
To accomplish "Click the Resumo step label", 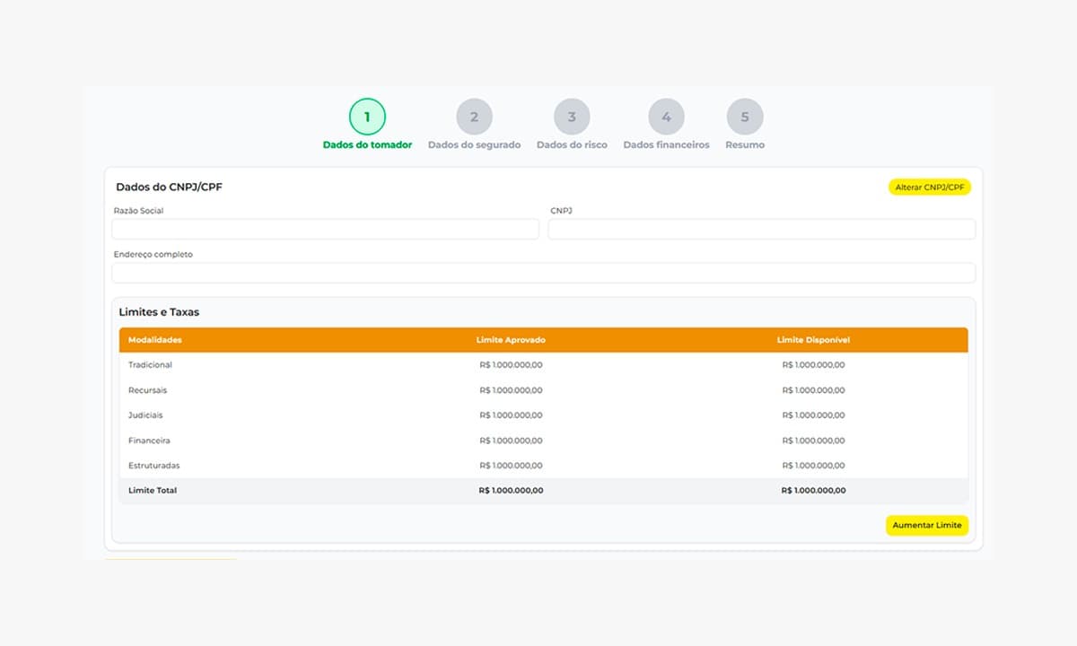I will pyautogui.click(x=745, y=144).
